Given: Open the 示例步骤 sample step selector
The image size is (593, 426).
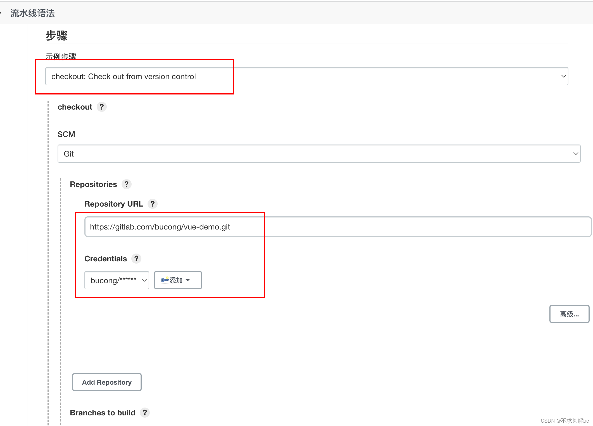Looking at the screenshot, I should pyautogui.click(x=306, y=76).
